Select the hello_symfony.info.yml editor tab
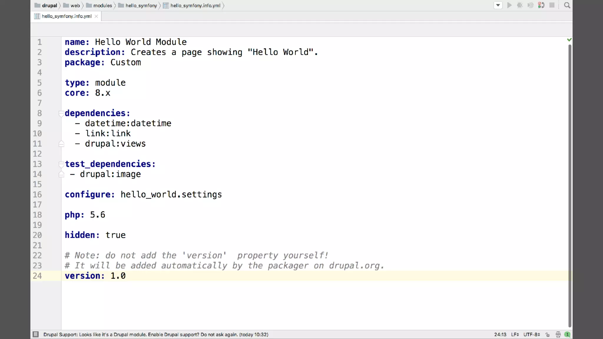 (x=67, y=16)
